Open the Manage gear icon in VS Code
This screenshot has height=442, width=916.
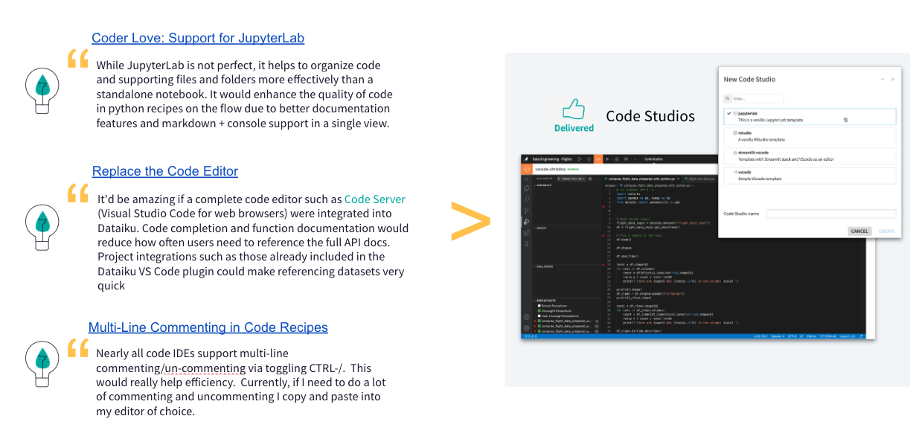click(x=527, y=328)
